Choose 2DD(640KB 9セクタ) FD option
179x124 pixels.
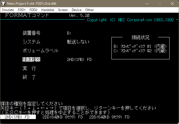point(109,117)
